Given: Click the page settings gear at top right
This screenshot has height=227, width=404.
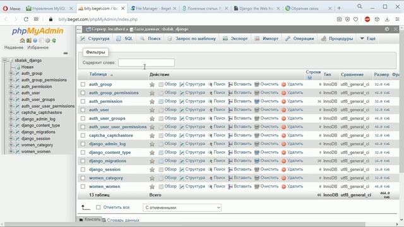Looking at the screenshot, I should [387, 29].
